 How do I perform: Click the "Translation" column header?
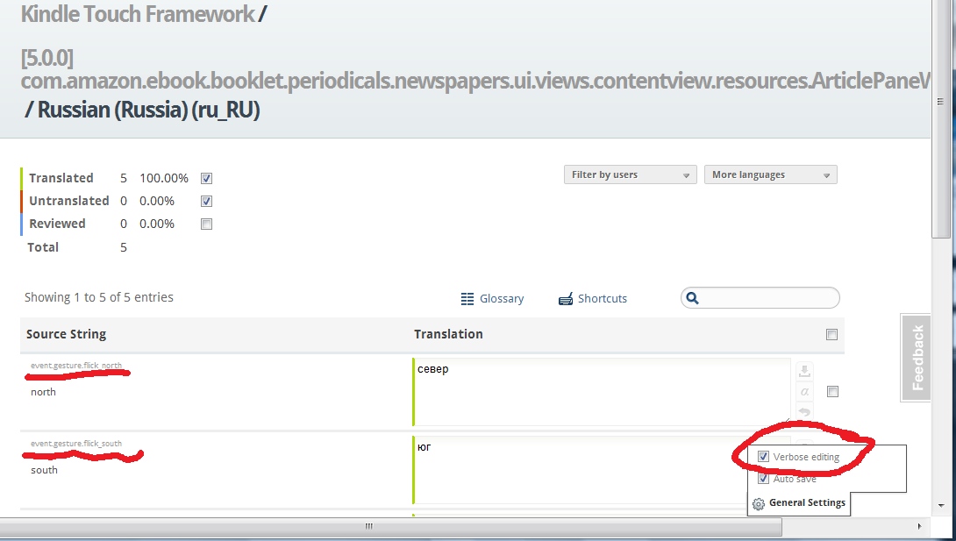[448, 334]
